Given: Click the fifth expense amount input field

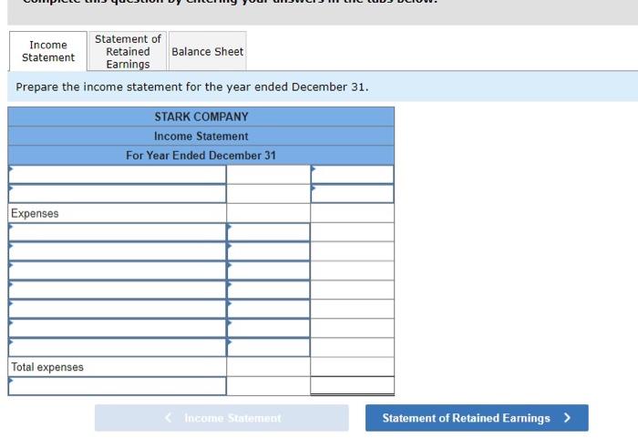Looking at the screenshot, I should [269, 309].
